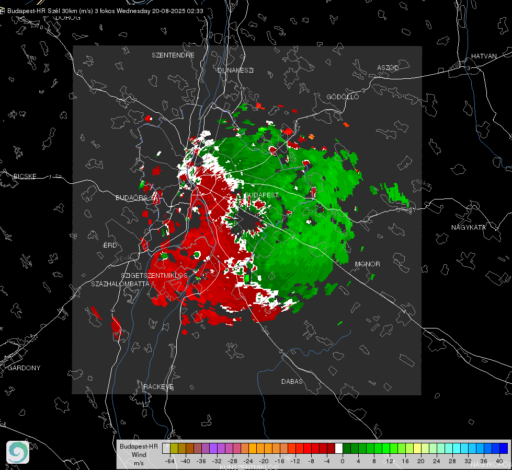The height and width of the screenshot is (470, 512).
Task: Click the ASZÓD town label
Action: click(x=388, y=67)
